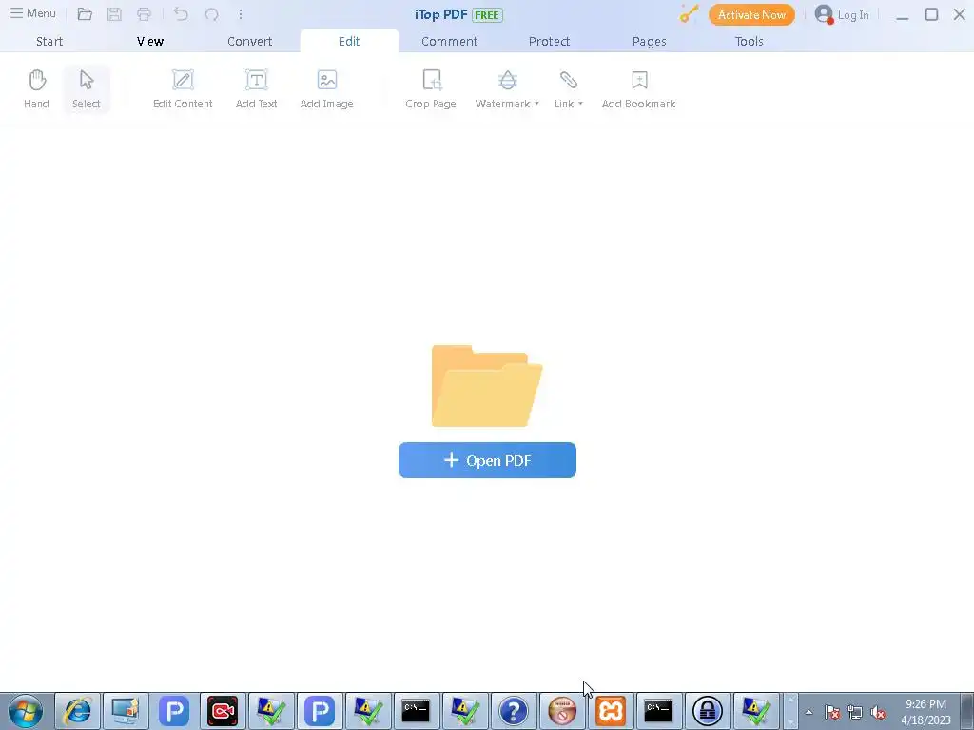Image resolution: width=974 pixels, height=730 pixels.
Task: Click the golden key icon
Action: [689, 13]
